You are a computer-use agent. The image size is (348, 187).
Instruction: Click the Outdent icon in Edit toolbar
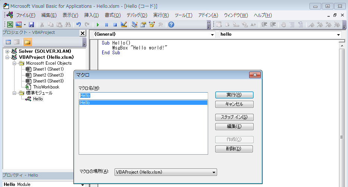click(273, 25)
